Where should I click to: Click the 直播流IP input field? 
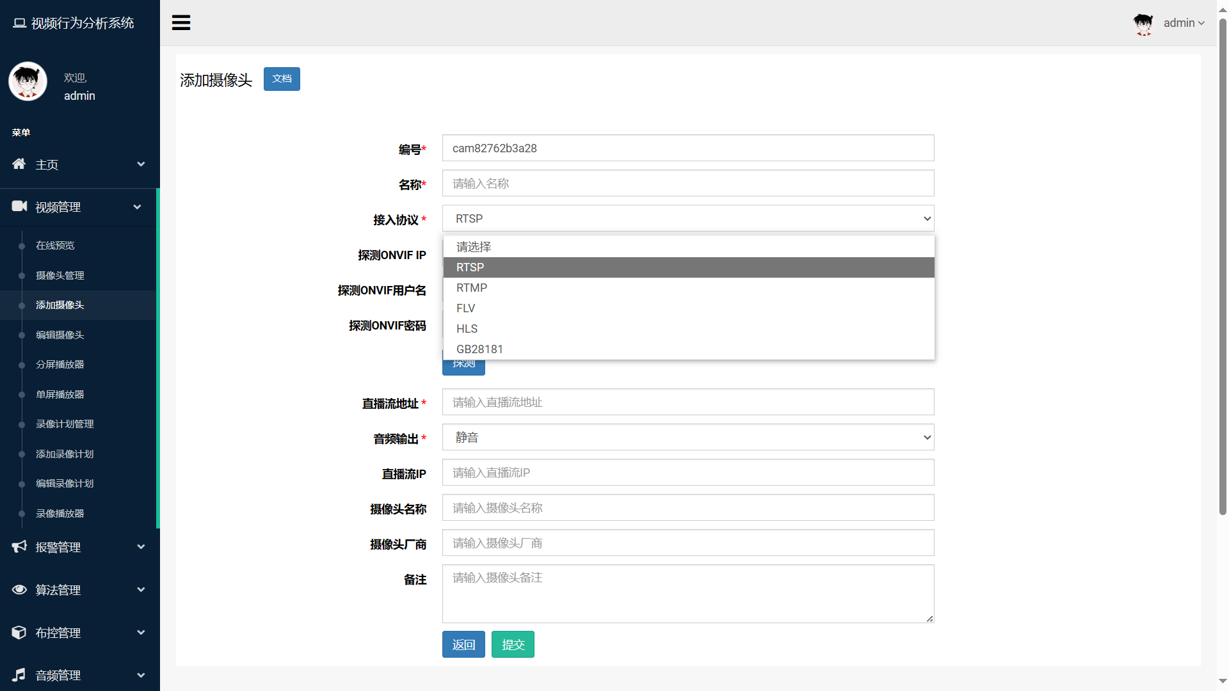click(x=688, y=472)
